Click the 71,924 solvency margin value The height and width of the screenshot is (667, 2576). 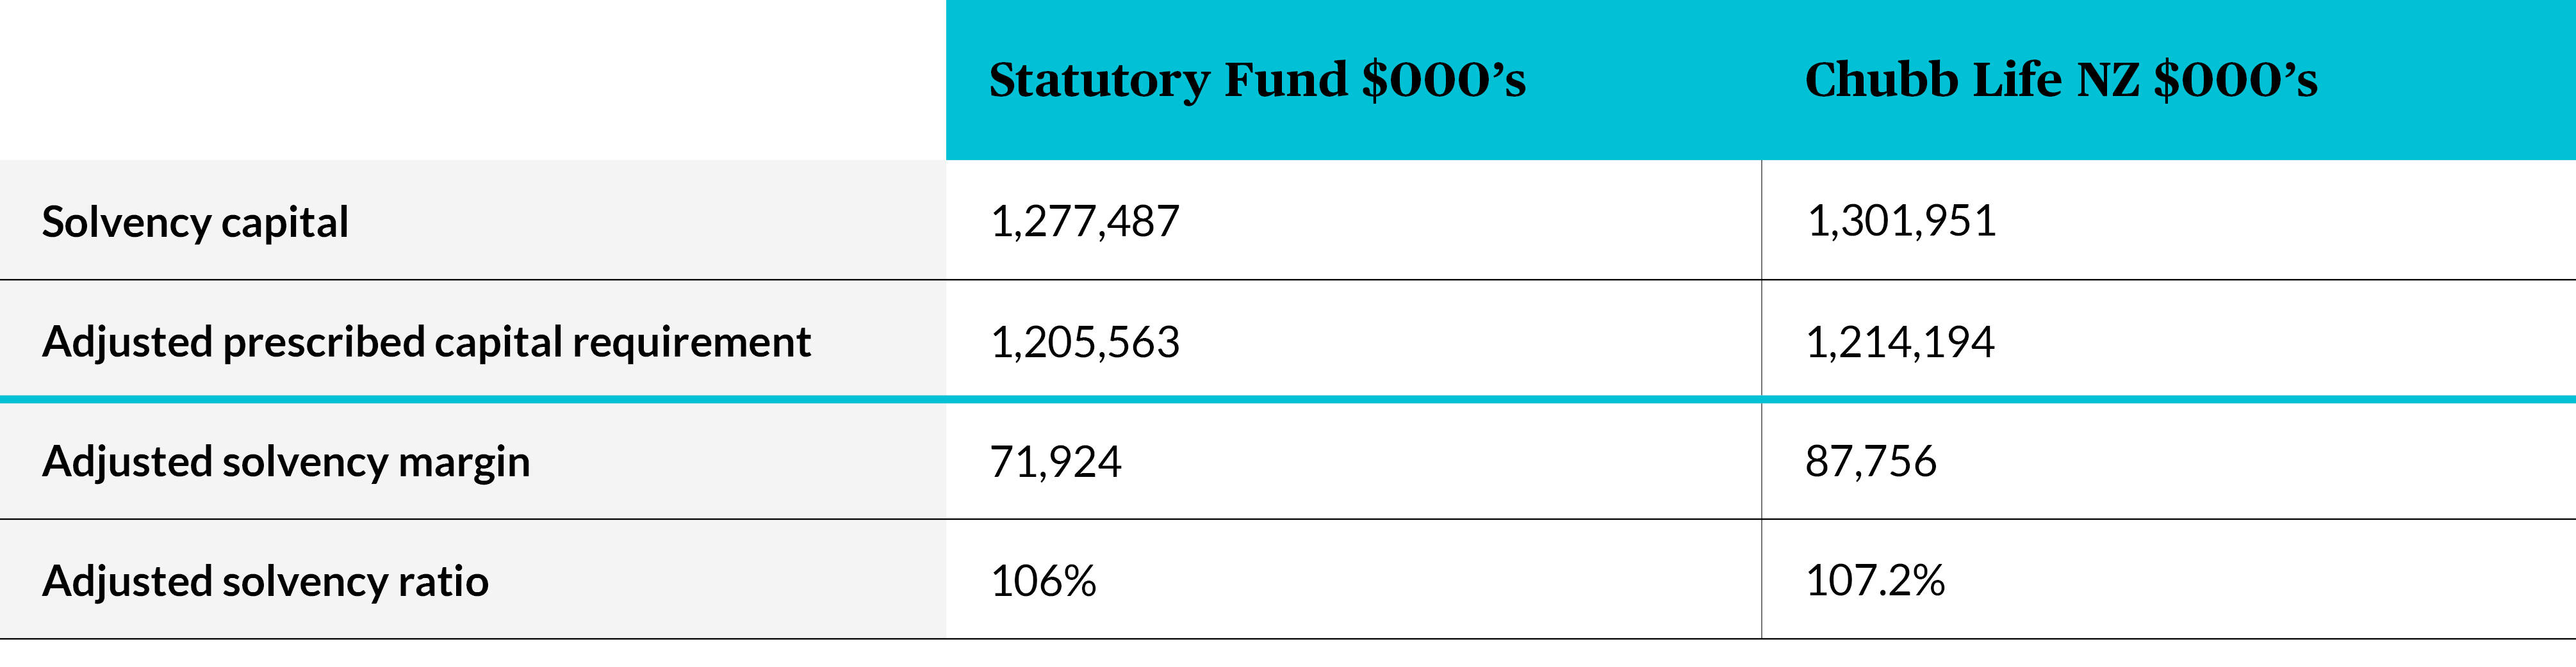pyautogui.click(x=1056, y=462)
